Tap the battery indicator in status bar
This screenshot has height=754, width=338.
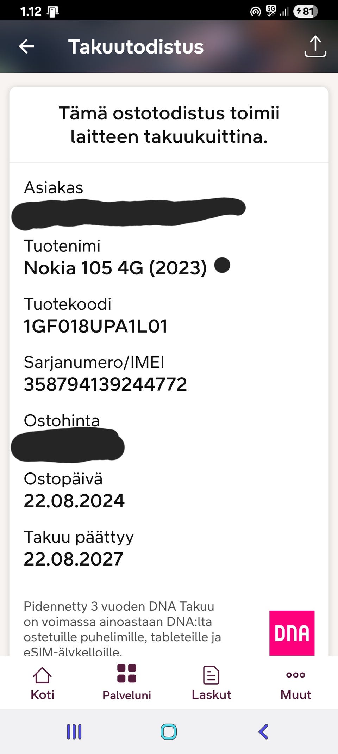pyautogui.click(x=305, y=11)
